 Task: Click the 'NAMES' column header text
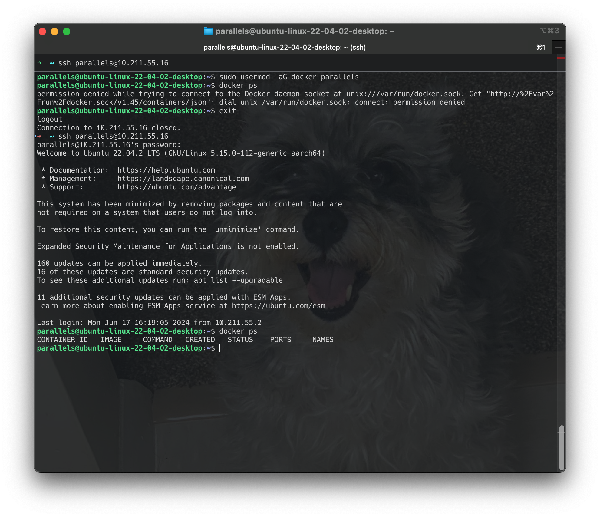pyautogui.click(x=323, y=340)
